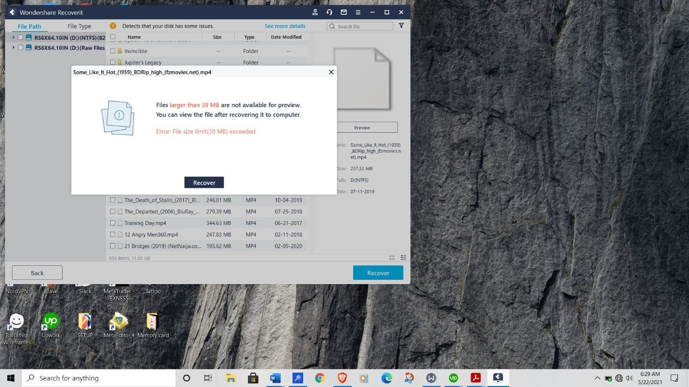Open the headset support icon
689x387 pixels.
tap(329, 12)
